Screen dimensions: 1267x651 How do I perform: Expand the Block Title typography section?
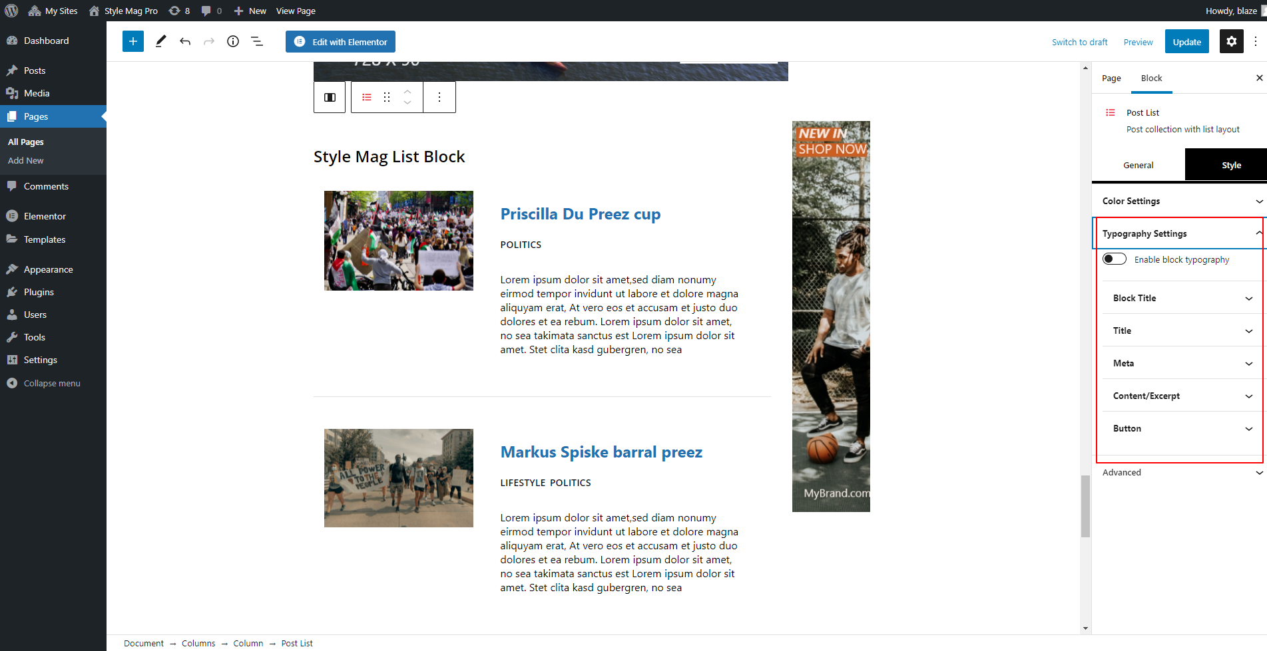coord(1182,298)
